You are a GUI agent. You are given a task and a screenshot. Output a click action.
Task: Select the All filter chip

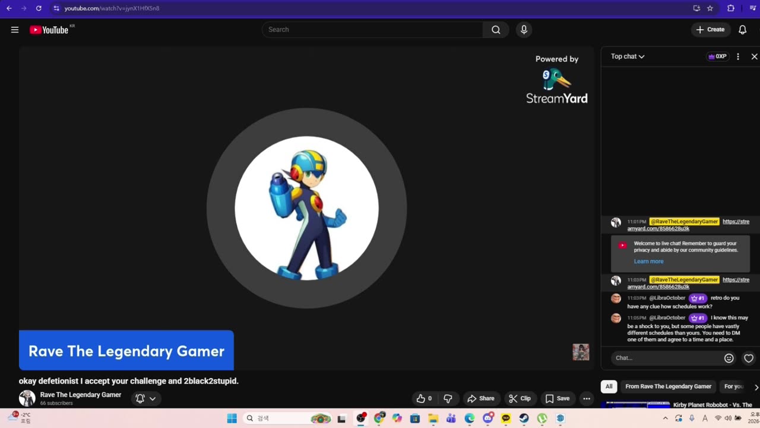coord(609,386)
